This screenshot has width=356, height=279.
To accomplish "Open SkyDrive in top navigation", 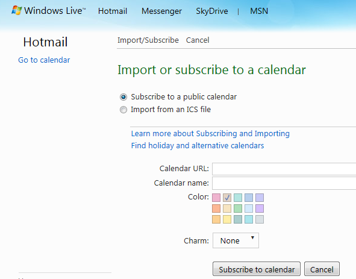I will 212,11.
